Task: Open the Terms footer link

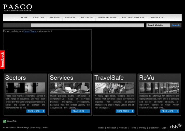Action: coord(133,128)
